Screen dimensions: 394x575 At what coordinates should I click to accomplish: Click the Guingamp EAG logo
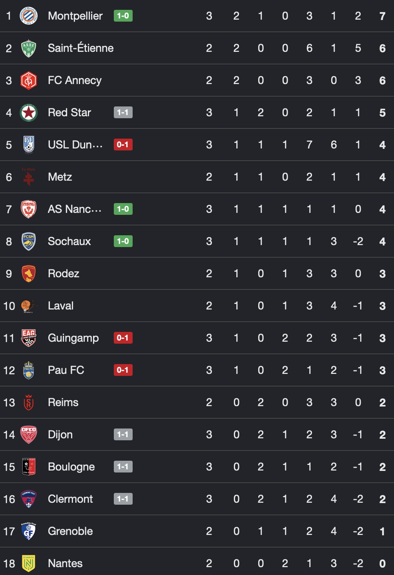pyautogui.click(x=29, y=338)
